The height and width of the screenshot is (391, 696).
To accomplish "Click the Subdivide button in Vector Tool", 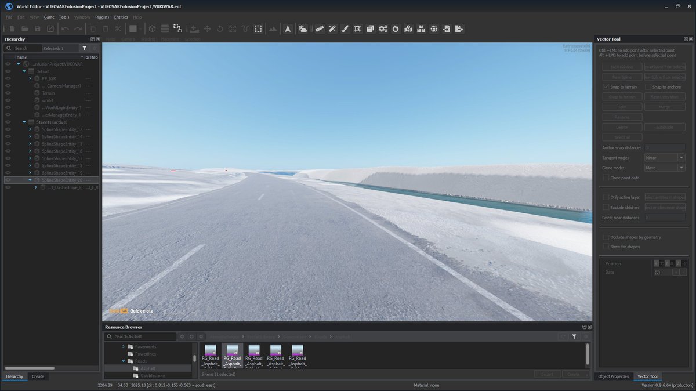I will [x=665, y=127].
